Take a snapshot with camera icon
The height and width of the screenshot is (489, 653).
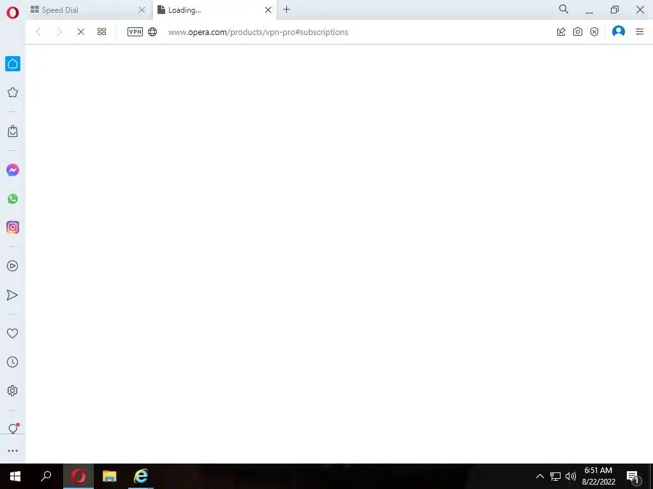click(578, 32)
